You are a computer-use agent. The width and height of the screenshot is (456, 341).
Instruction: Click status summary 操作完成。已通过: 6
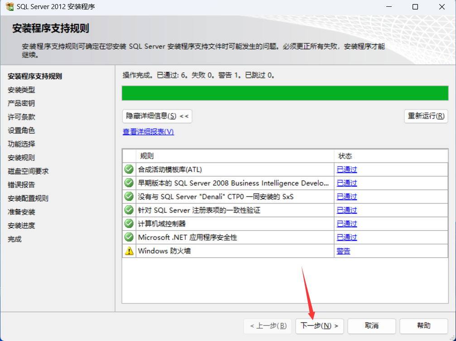click(155, 76)
